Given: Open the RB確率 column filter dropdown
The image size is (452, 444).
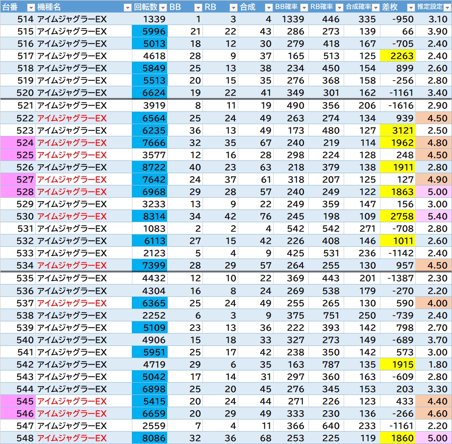Looking at the screenshot, I should 340,7.
